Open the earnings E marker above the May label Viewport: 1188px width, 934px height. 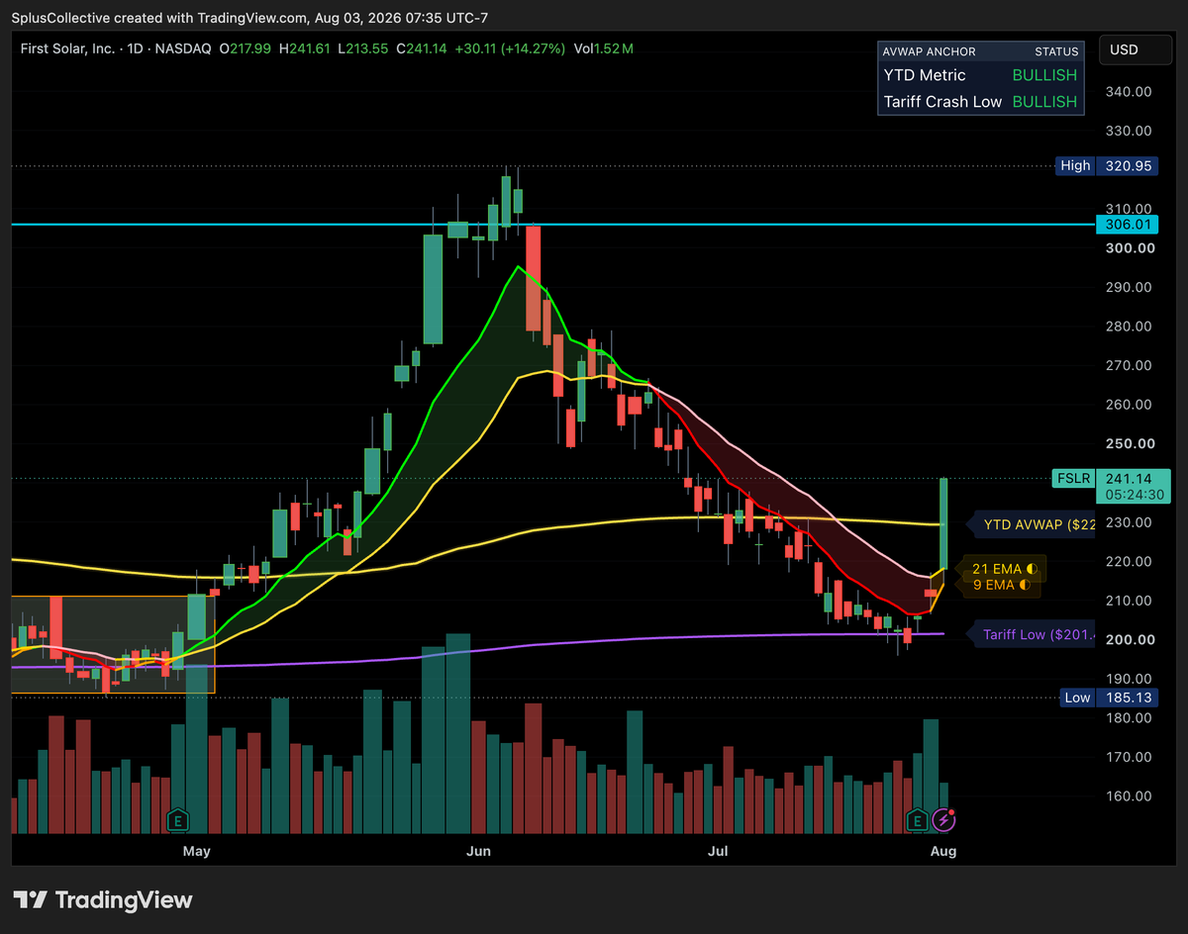179,820
